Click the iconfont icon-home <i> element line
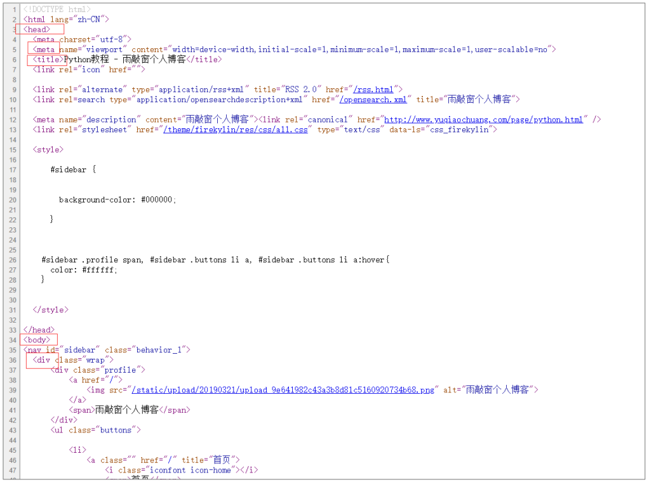The height and width of the screenshot is (482, 649). (181, 471)
